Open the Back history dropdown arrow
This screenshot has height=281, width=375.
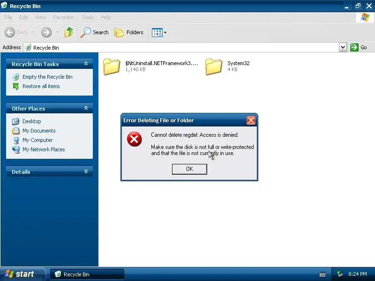coord(33,32)
